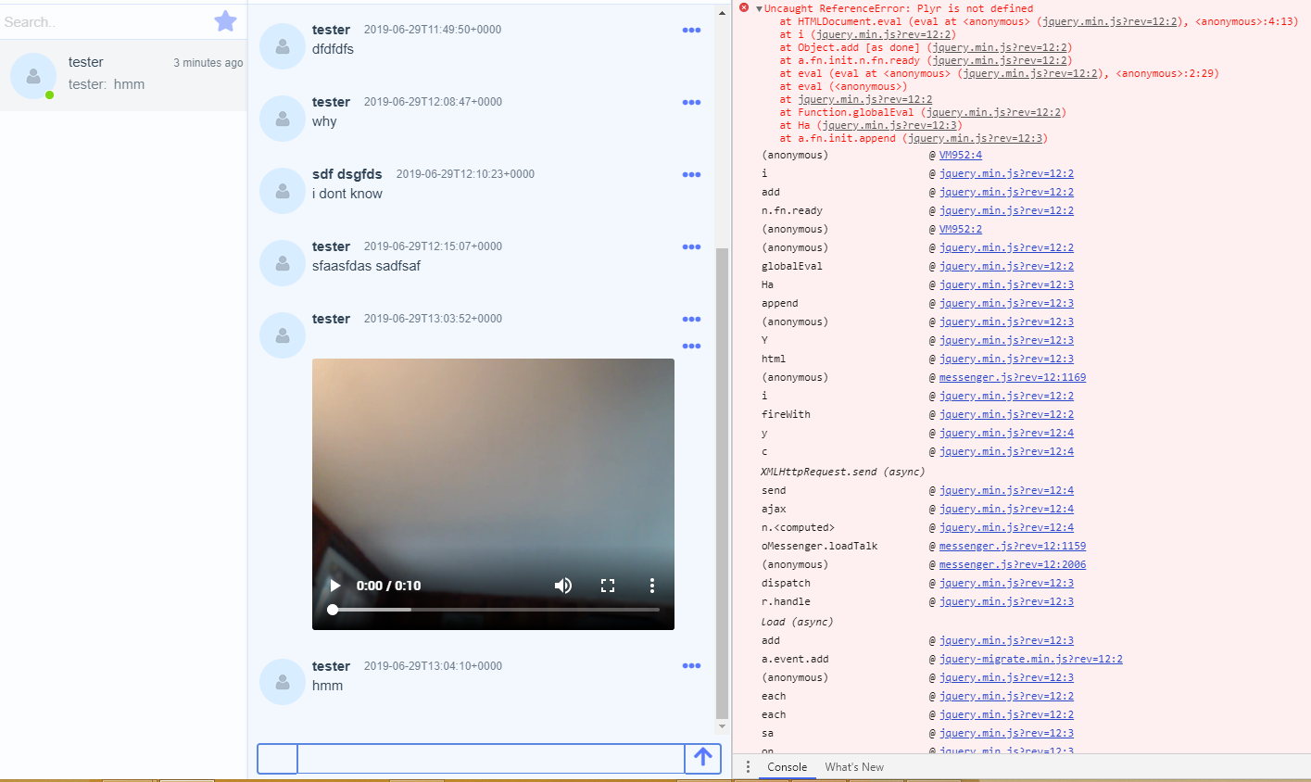Switch to the What's New tab

tap(853, 767)
